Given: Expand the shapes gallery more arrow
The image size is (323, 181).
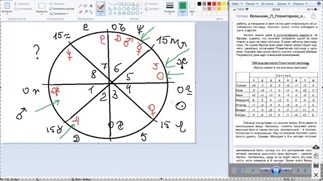Looking at the screenshot, I should pos(142,13).
